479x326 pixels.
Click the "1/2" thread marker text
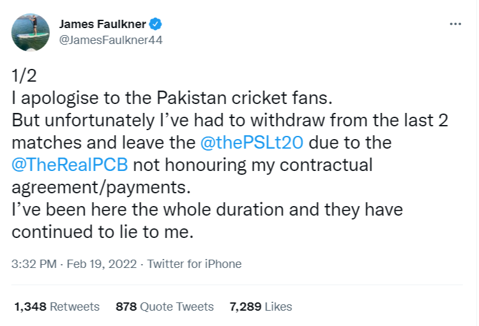click(24, 77)
